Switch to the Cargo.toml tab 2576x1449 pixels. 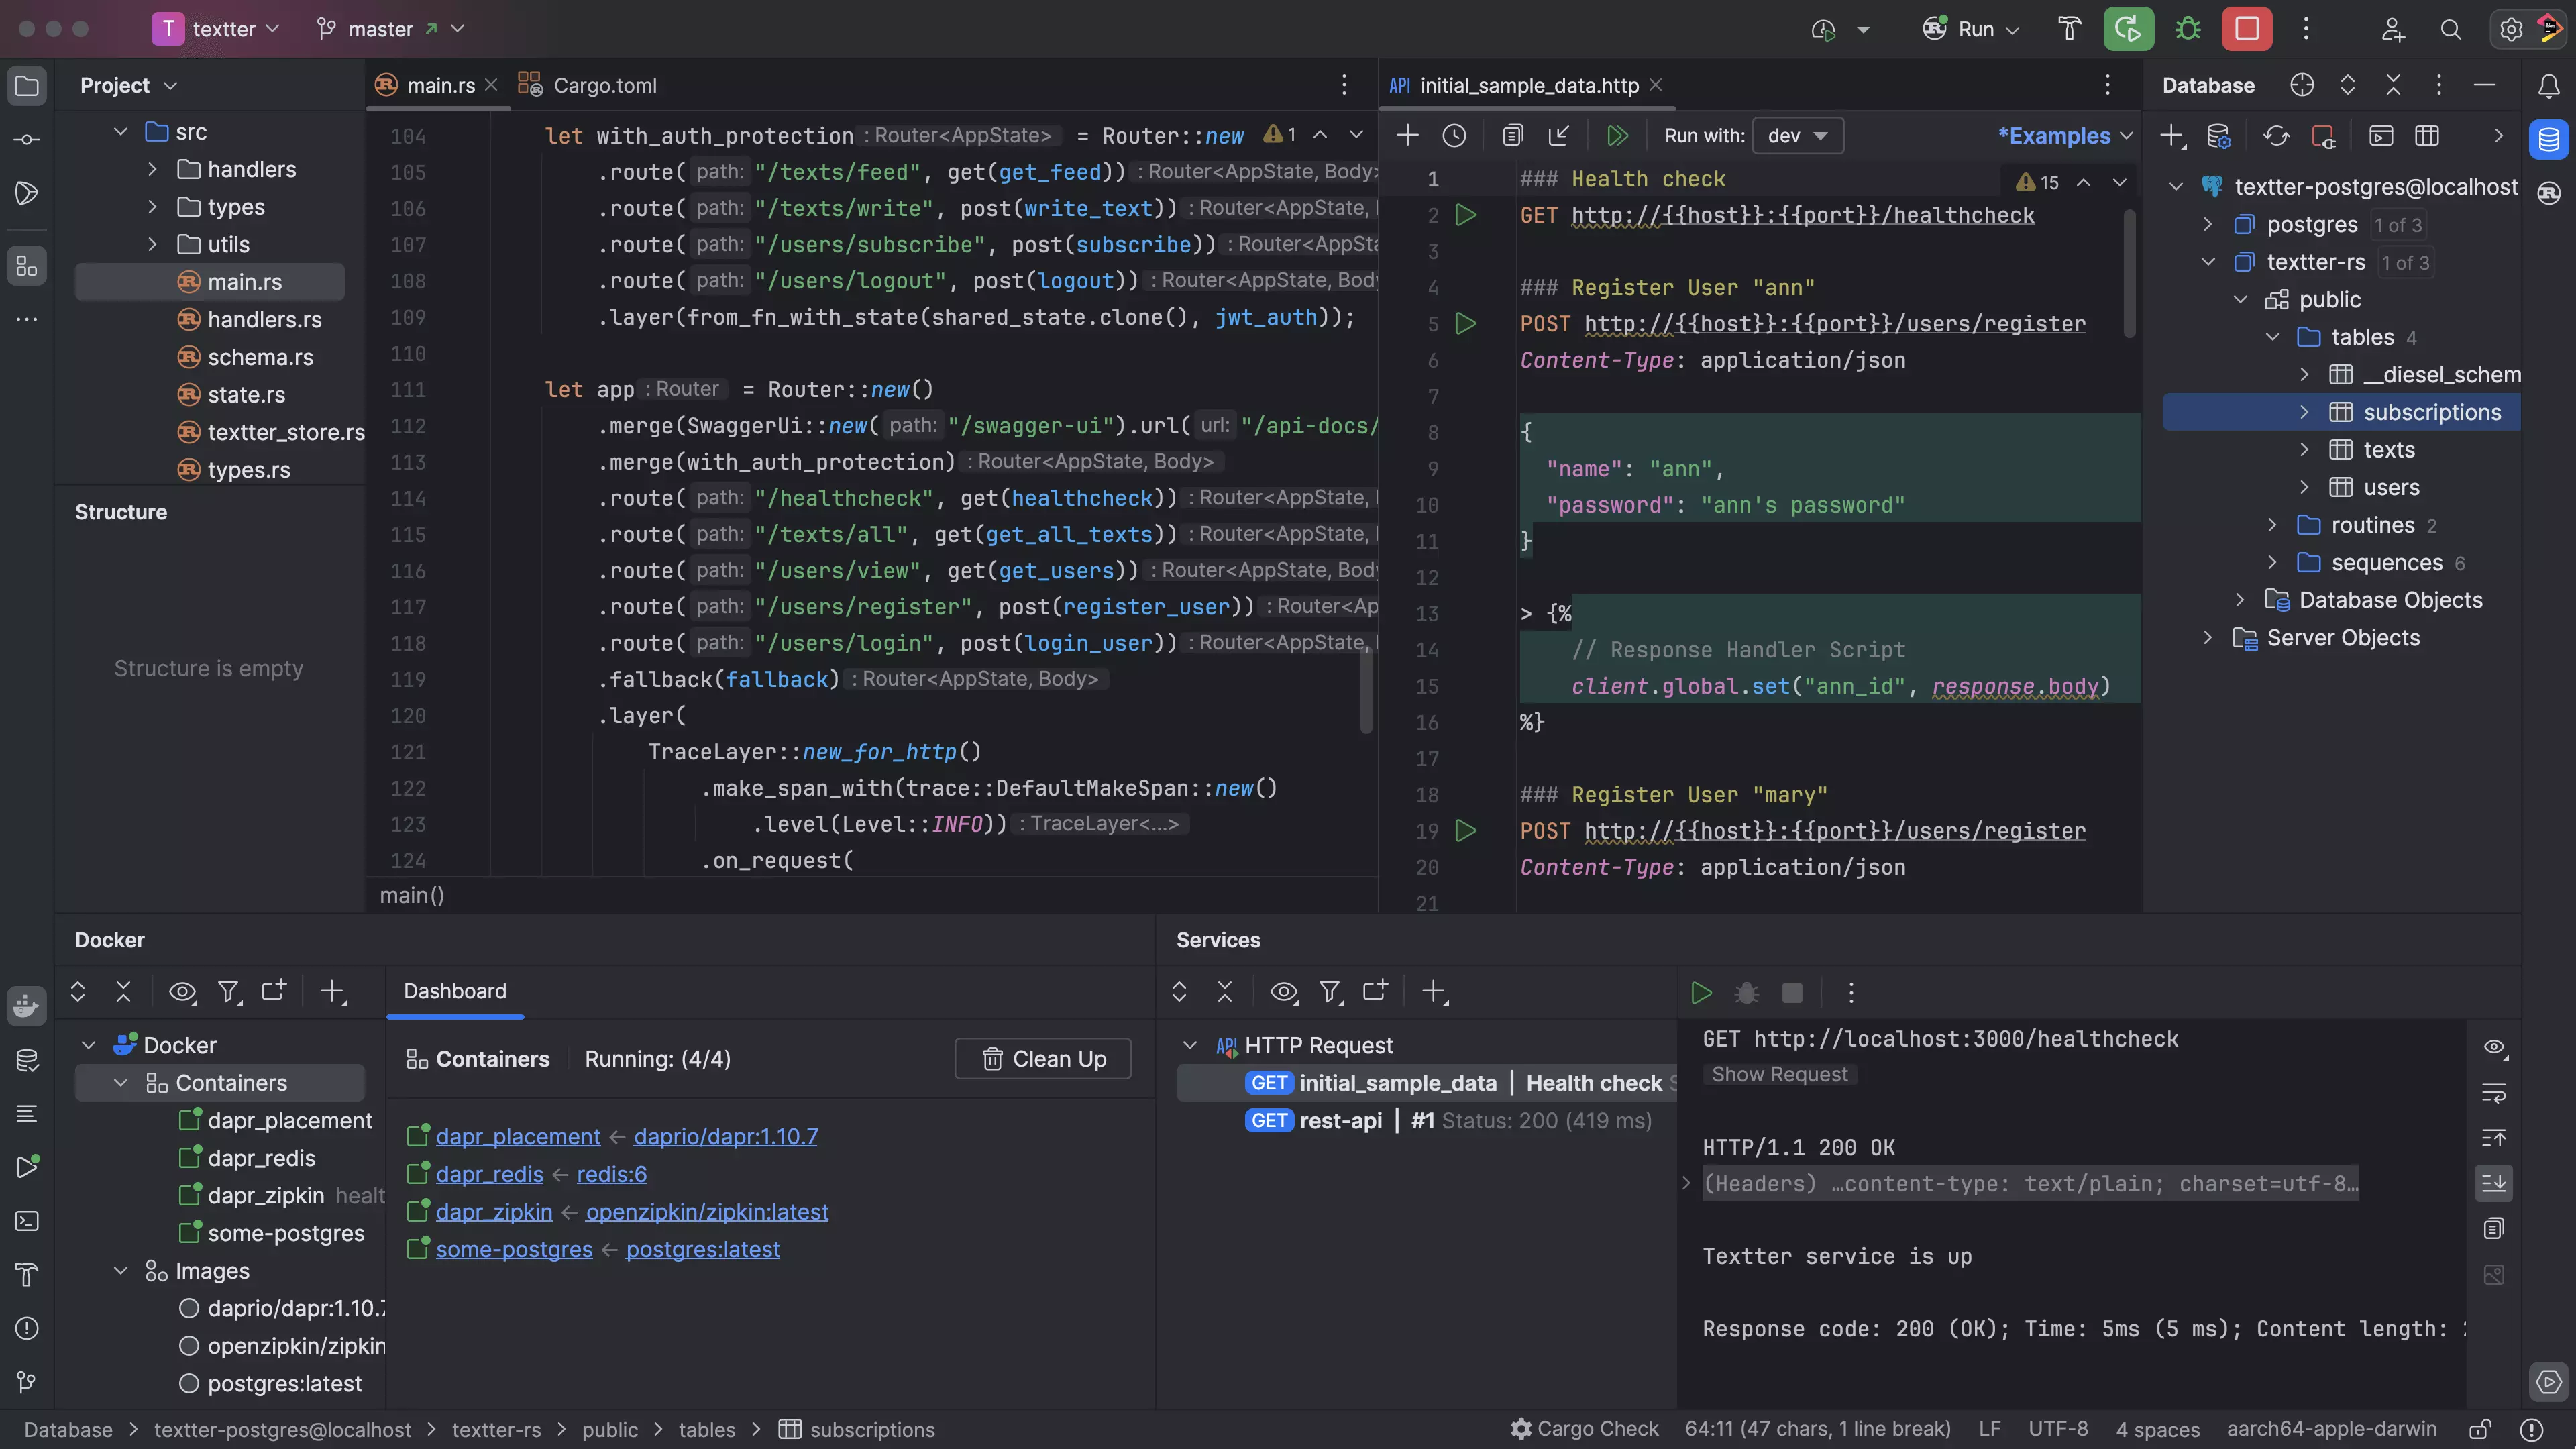[603, 87]
